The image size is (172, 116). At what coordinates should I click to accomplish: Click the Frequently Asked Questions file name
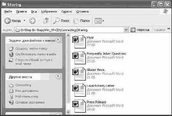click(x=106, y=54)
